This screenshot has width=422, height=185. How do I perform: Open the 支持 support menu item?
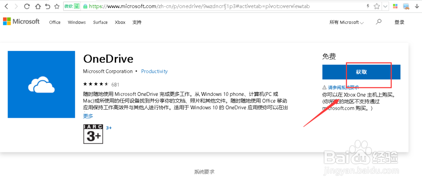(137, 22)
